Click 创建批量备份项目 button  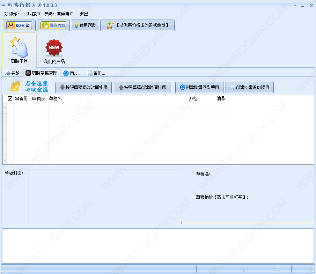(250, 88)
